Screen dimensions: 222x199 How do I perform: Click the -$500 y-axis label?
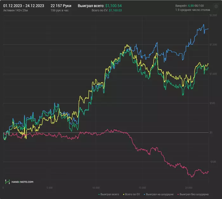[x=213, y=162]
